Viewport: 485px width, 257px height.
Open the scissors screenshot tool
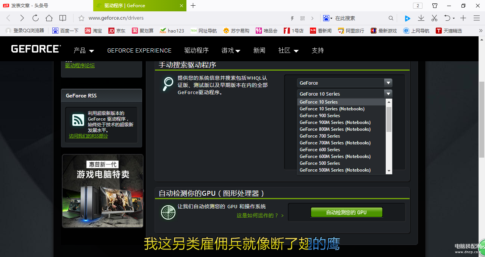pyautogui.click(x=435, y=18)
